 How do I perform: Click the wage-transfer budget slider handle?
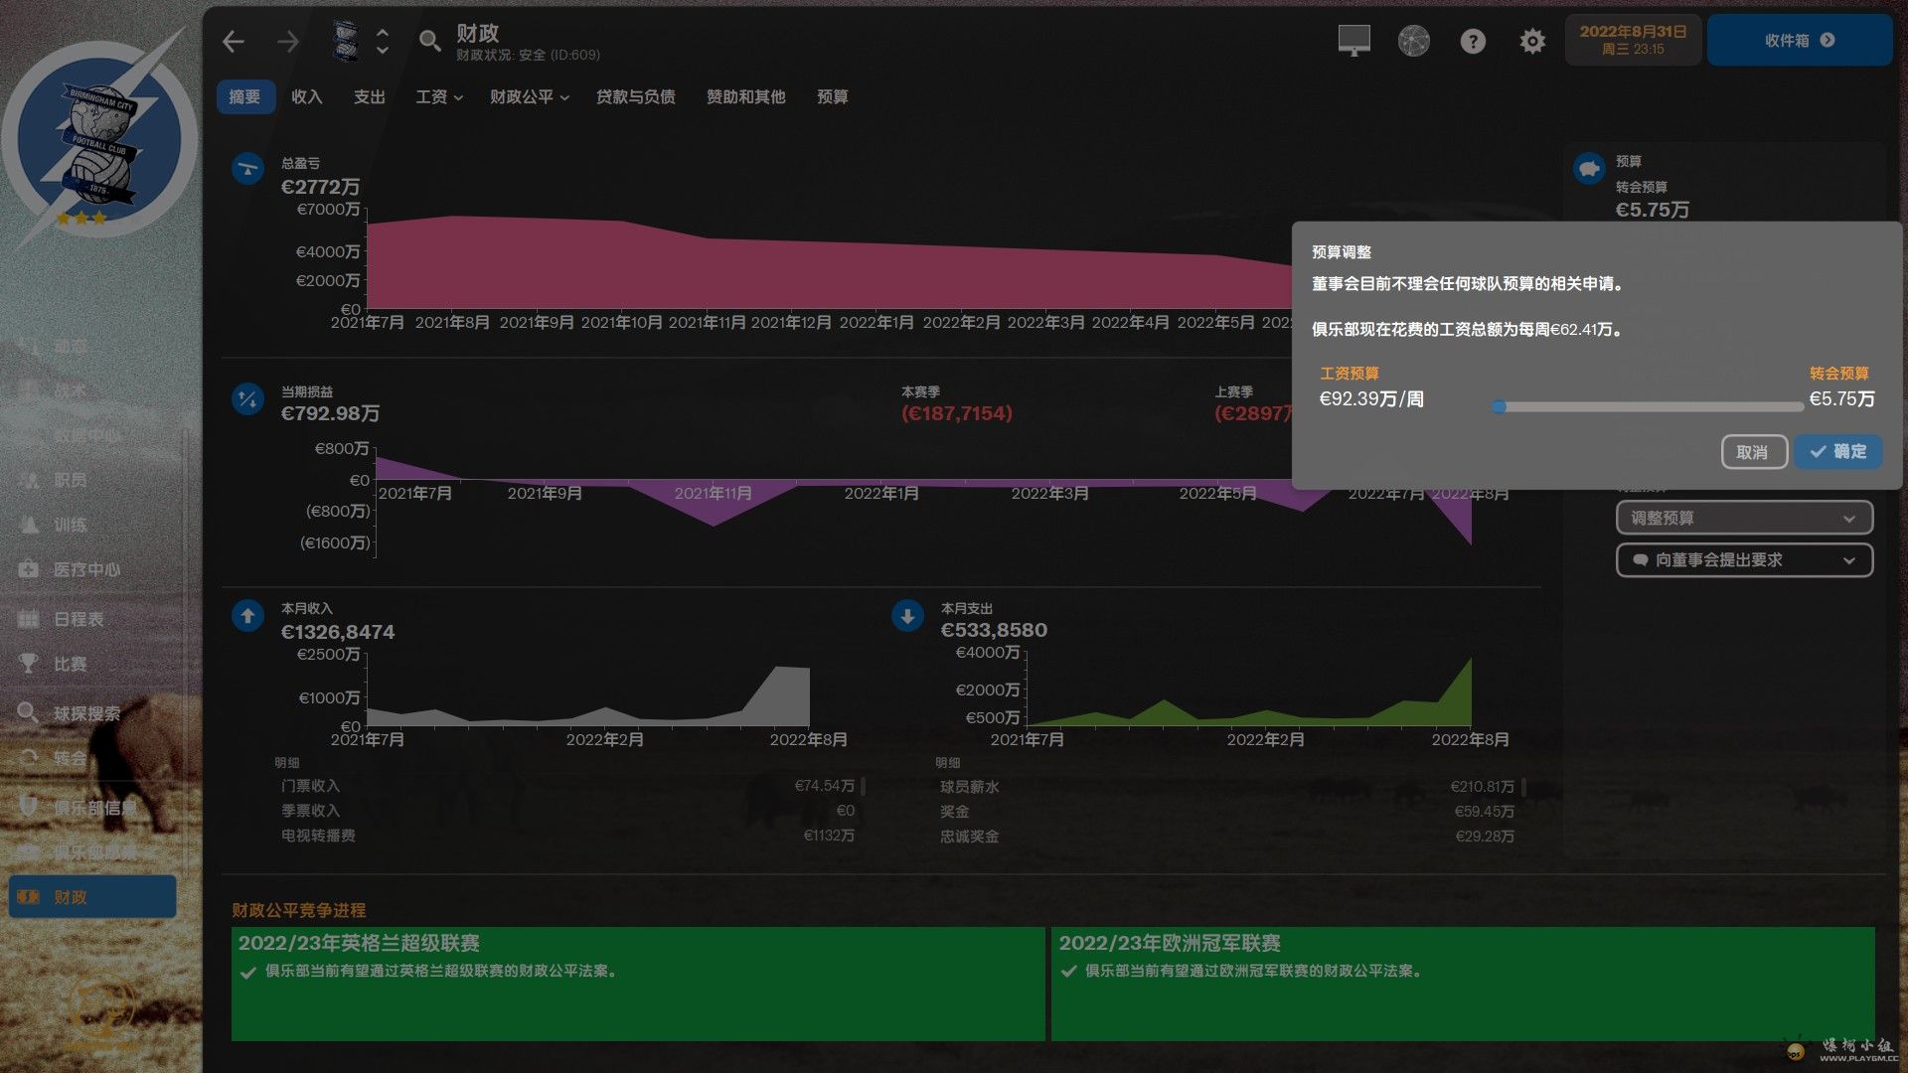click(x=1499, y=406)
